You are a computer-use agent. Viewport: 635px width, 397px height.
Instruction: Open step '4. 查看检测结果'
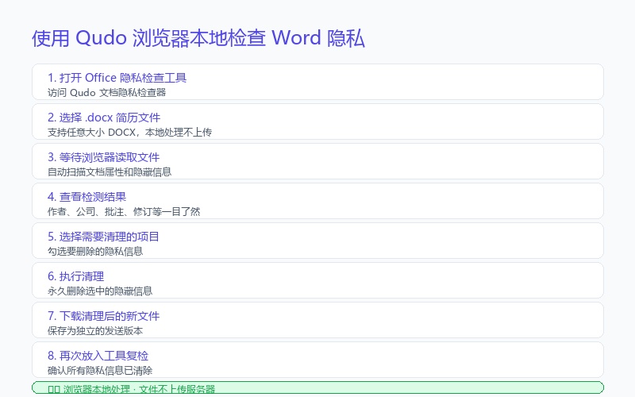point(87,197)
